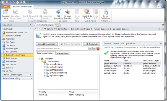Select the FashionDesigners document tab
167x101 pixels.
pos(46,25)
